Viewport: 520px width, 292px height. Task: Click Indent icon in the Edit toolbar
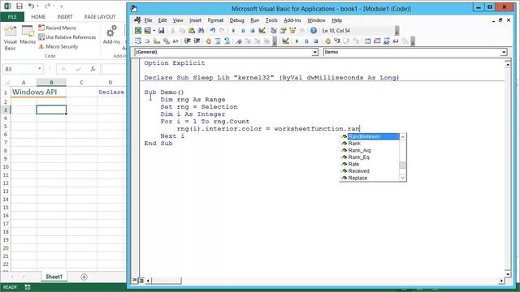pyautogui.click(x=188, y=41)
